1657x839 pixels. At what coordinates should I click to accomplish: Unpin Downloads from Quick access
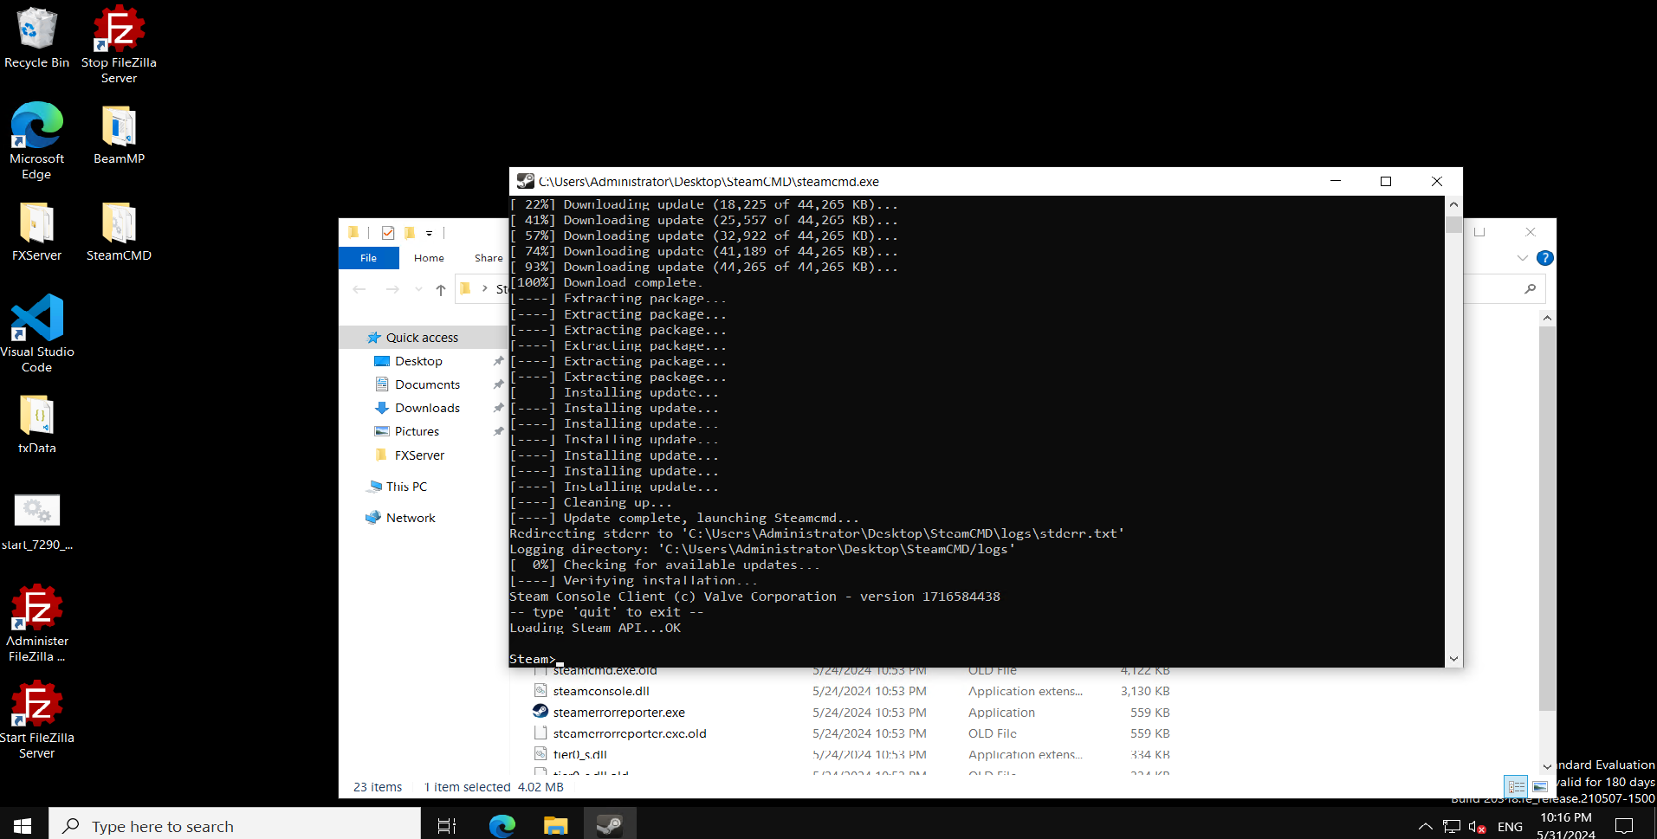pyautogui.click(x=498, y=408)
